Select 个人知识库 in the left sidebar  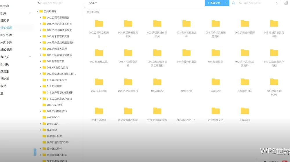[6, 42]
